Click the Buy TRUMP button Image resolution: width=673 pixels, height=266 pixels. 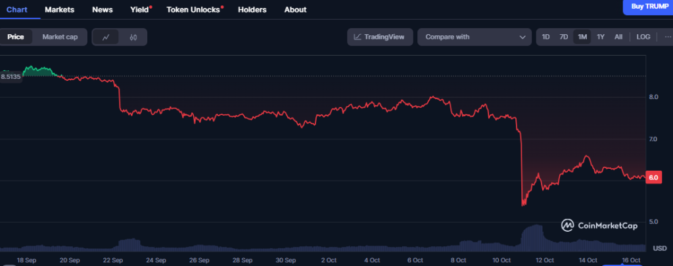[x=648, y=7]
